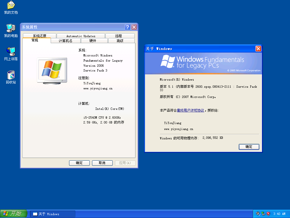Click the 3:40 AM taskbar clock

(x=279, y=214)
